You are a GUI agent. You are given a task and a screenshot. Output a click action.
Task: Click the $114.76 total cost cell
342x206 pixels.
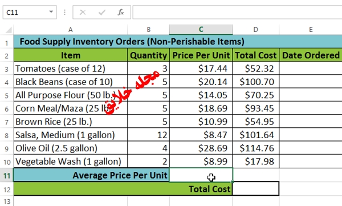256,148
